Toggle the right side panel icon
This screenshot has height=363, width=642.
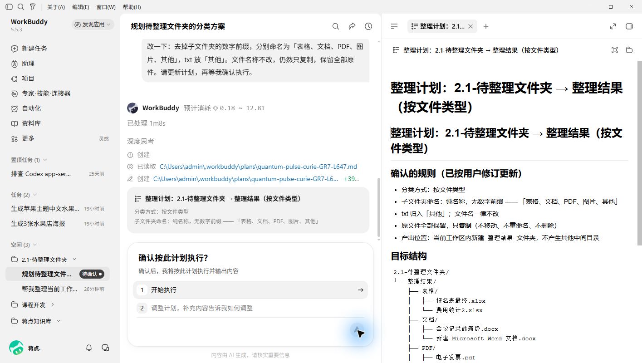pos(629,26)
